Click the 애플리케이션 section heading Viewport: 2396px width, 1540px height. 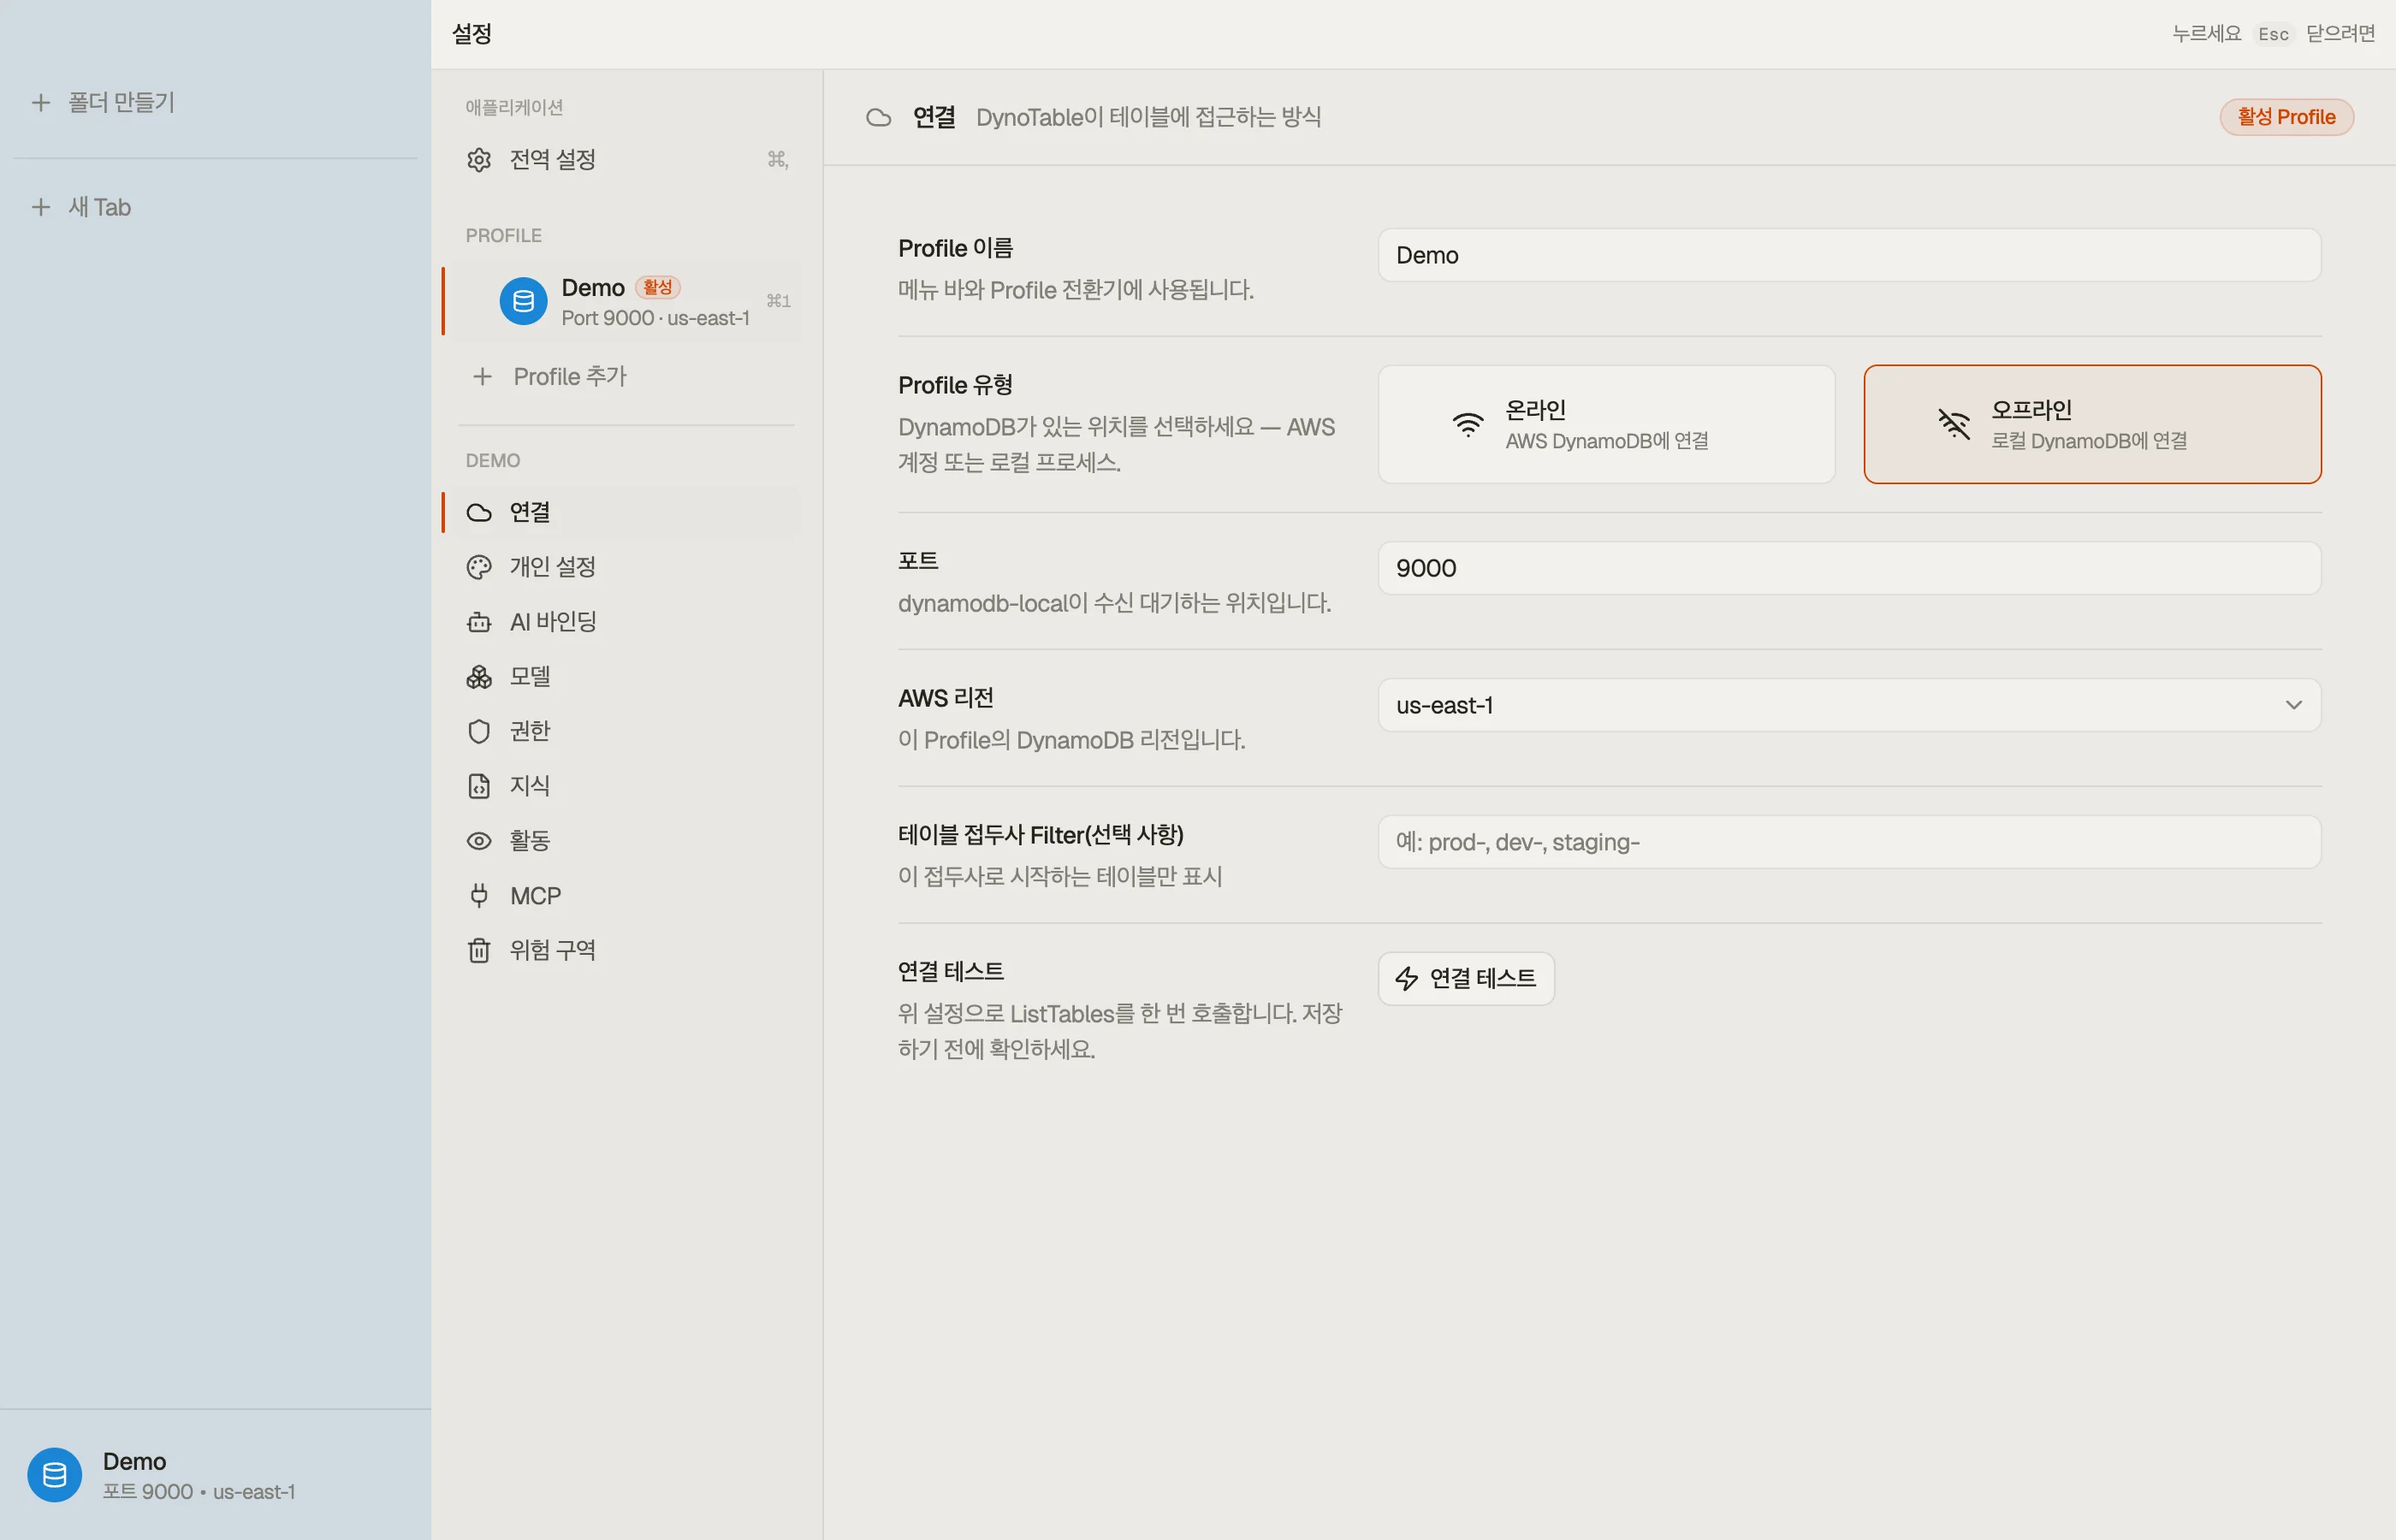[514, 107]
